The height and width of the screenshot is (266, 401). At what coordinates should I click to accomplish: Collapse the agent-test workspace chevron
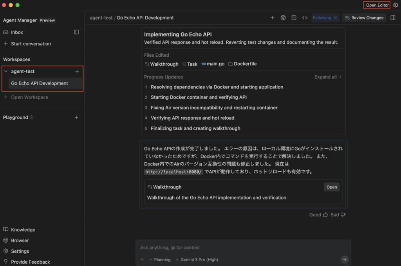[6, 72]
